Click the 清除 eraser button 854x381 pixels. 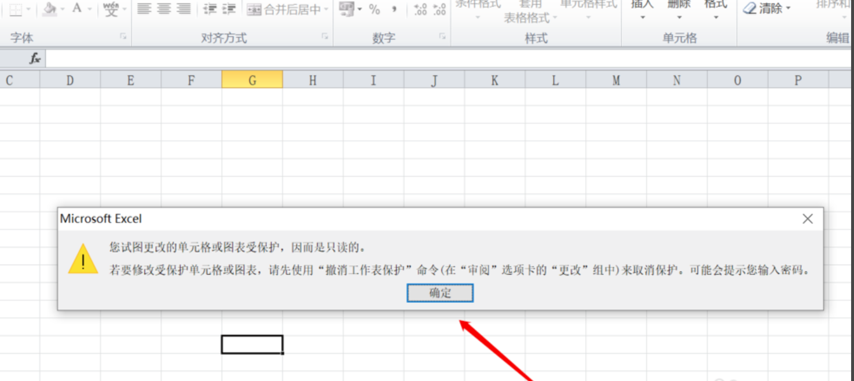point(767,9)
